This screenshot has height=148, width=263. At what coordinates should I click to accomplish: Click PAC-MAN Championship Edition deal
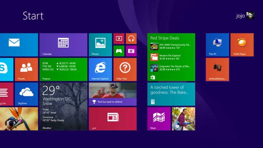coord(171,46)
